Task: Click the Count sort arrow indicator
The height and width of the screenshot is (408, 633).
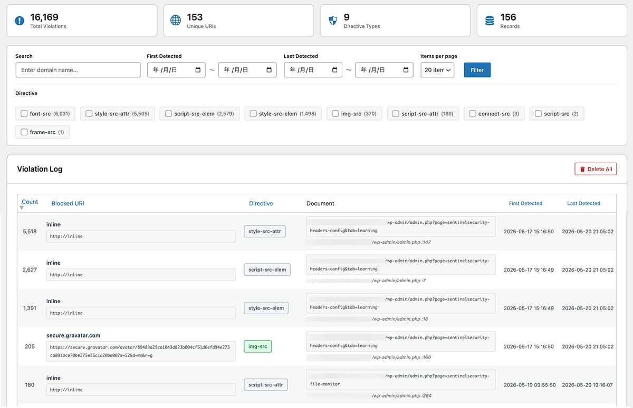Action: coord(22,208)
